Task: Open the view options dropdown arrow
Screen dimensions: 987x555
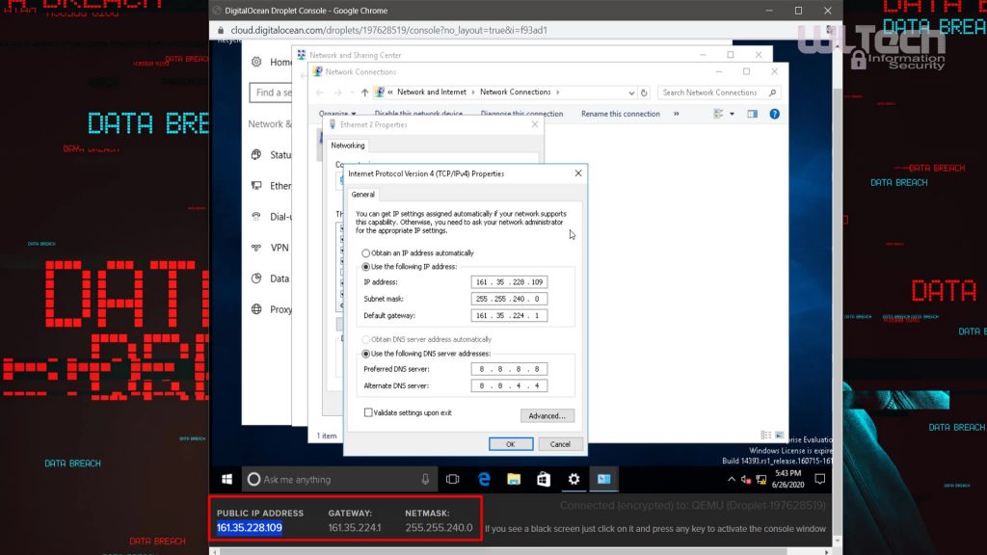Action: 733,114
